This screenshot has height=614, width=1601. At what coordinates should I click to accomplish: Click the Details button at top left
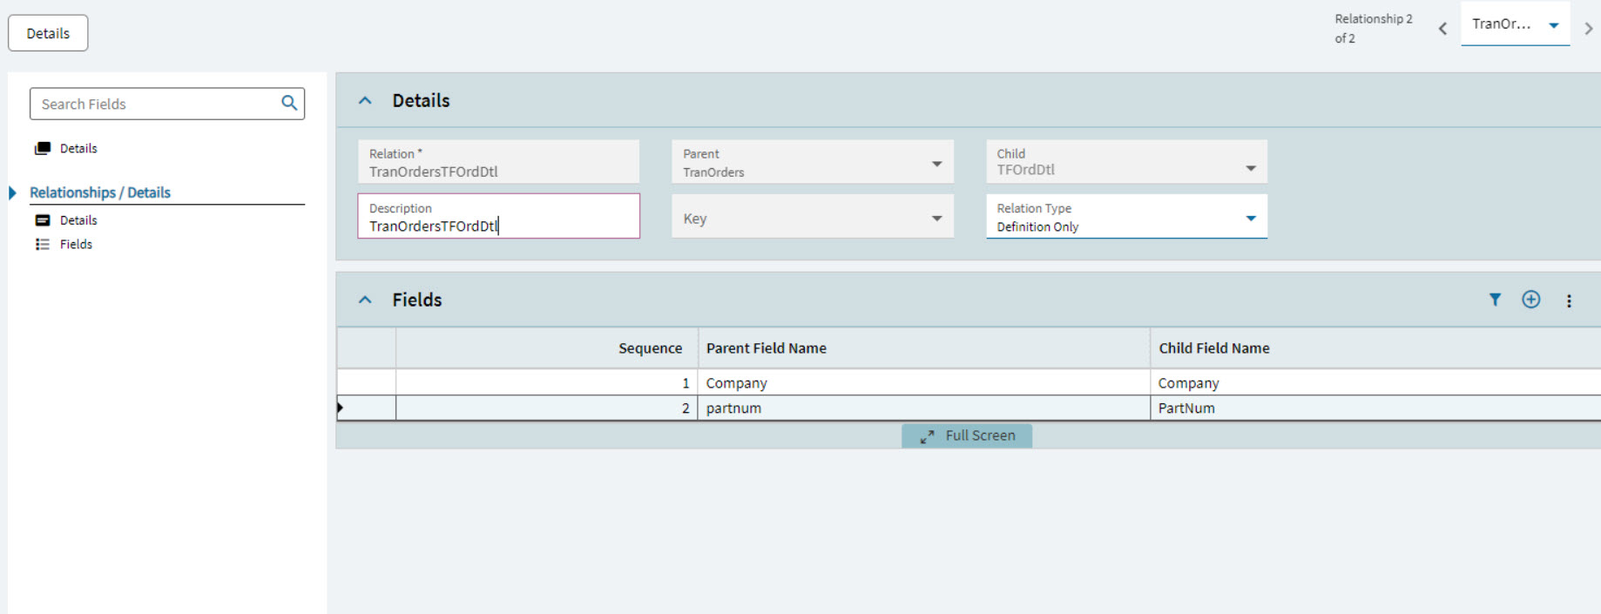(x=48, y=33)
